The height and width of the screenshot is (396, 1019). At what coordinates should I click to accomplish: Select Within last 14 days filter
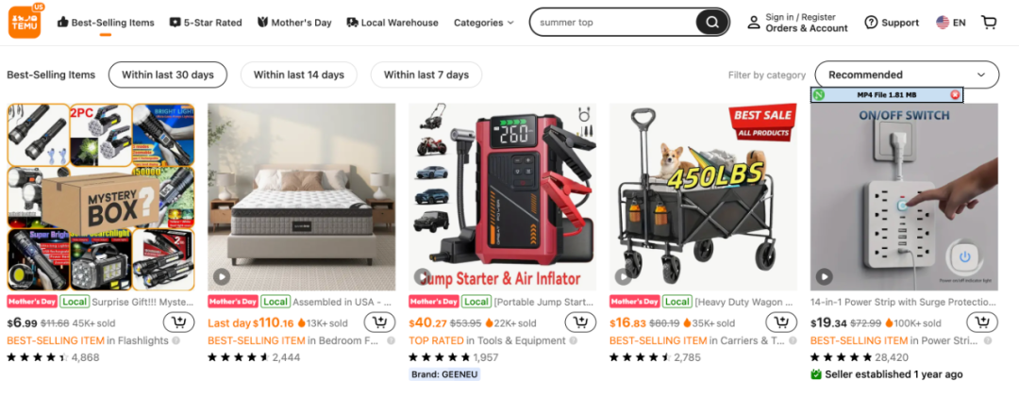pos(299,74)
